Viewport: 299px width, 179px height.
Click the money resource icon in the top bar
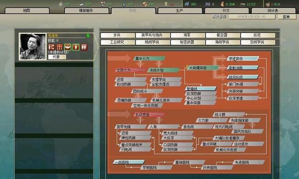coord(166,4)
